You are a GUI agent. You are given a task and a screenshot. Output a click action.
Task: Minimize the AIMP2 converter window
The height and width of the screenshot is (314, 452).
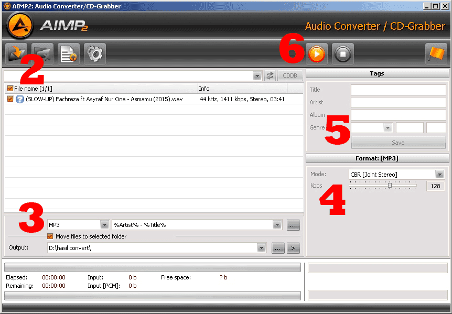pos(427,6)
